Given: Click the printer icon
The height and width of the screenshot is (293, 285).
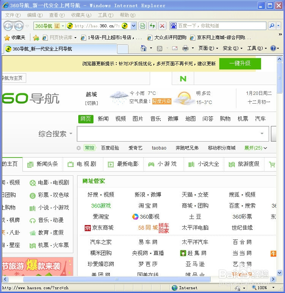Looking at the screenshot, I should tap(185, 49).
